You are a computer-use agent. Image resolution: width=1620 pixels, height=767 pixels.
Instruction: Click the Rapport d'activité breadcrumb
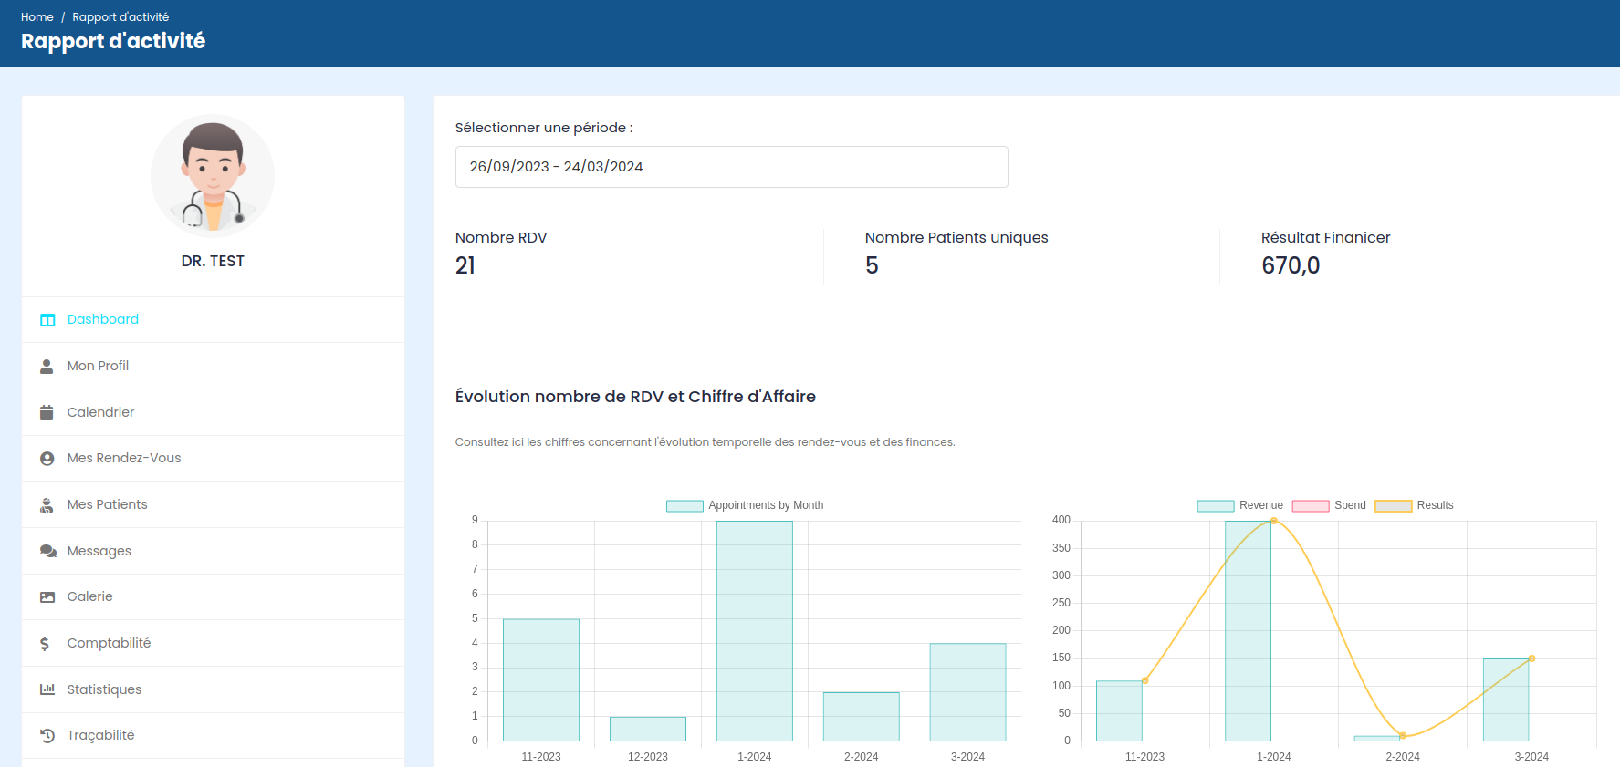coord(120,17)
